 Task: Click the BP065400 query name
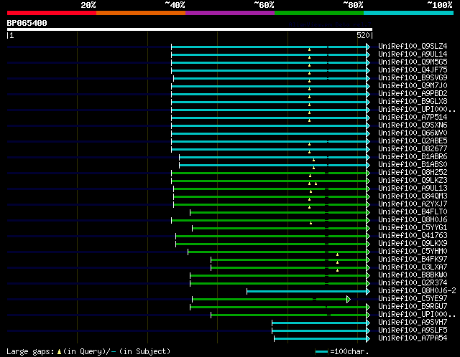pyautogui.click(x=27, y=23)
